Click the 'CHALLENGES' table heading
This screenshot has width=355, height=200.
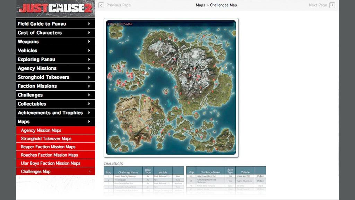[x=113, y=164]
